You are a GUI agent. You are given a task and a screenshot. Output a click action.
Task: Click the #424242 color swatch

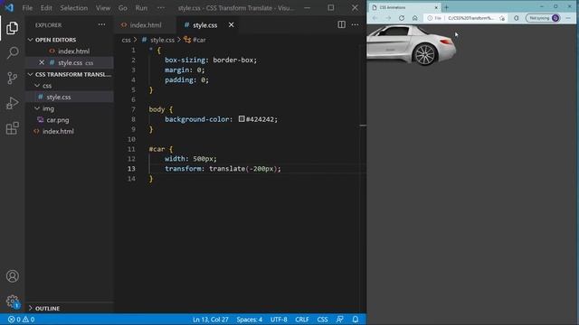242,118
